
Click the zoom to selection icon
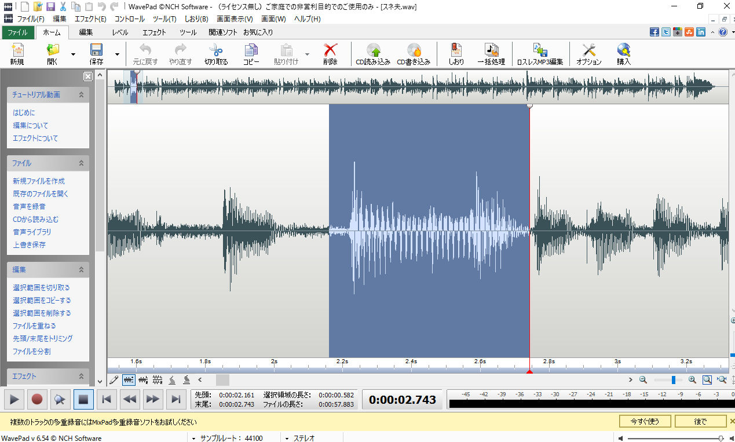707,380
